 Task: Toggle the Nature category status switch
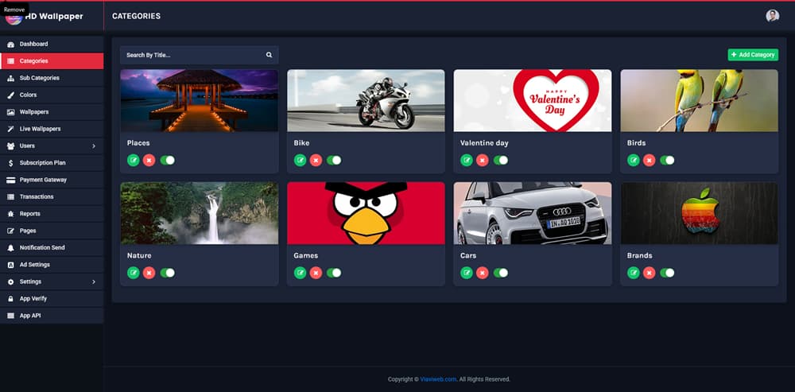point(167,273)
